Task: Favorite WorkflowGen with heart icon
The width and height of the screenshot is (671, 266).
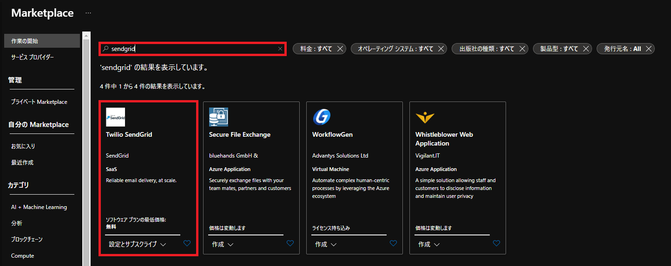Action: click(x=393, y=243)
